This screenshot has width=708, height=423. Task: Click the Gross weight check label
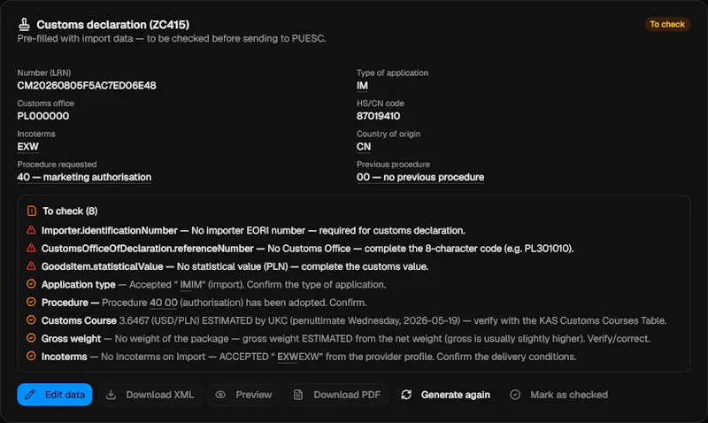[x=72, y=339]
